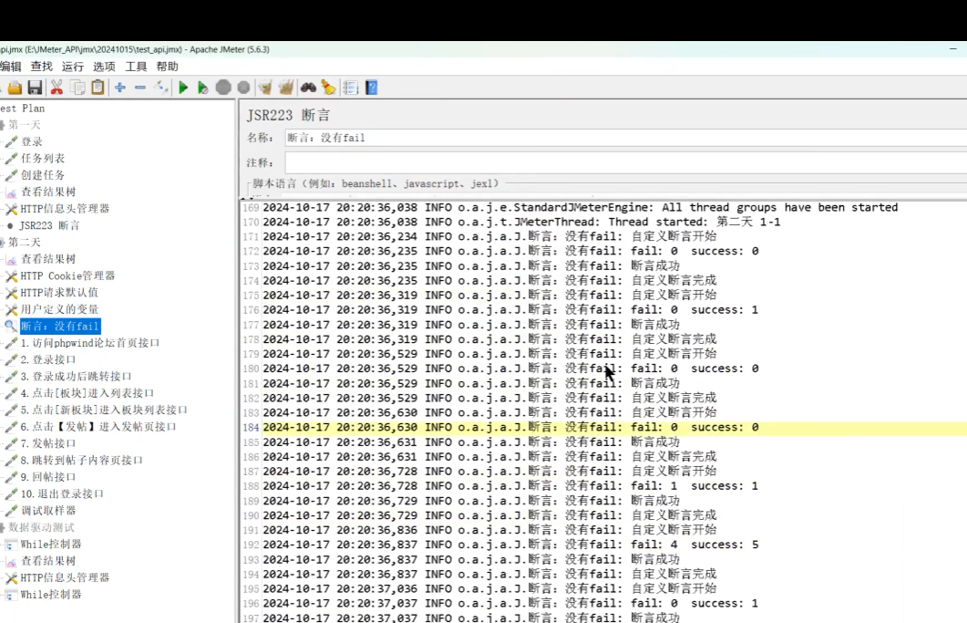This screenshot has width=967, height=623.
Task: Select HTTP信息头管理器 under 第一天
Action: click(x=65, y=209)
